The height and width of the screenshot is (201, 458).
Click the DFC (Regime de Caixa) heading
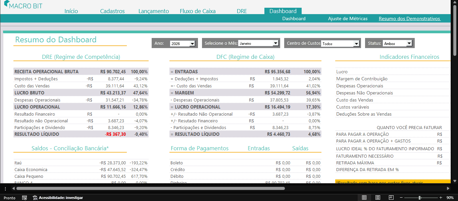(x=245, y=57)
